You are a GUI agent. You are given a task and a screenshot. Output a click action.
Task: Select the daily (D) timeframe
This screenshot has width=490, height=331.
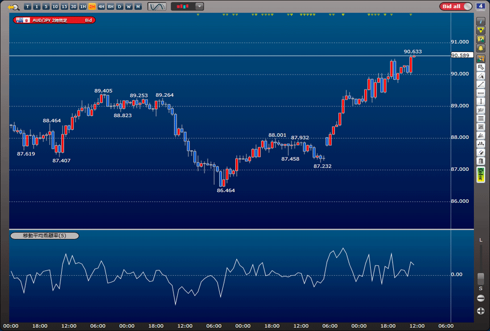pyautogui.click(x=120, y=6)
